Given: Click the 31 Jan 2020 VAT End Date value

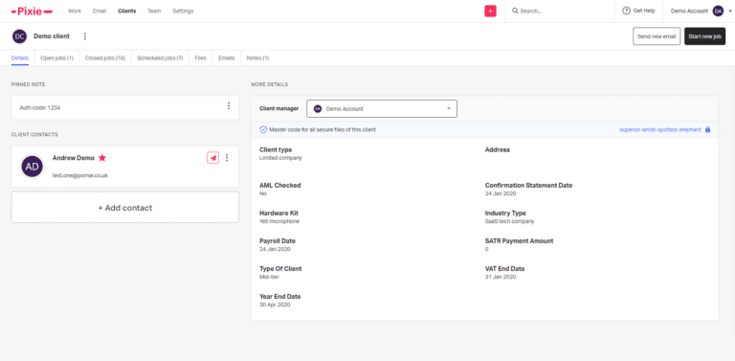Looking at the screenshot, I should click(x=501, y=277).
